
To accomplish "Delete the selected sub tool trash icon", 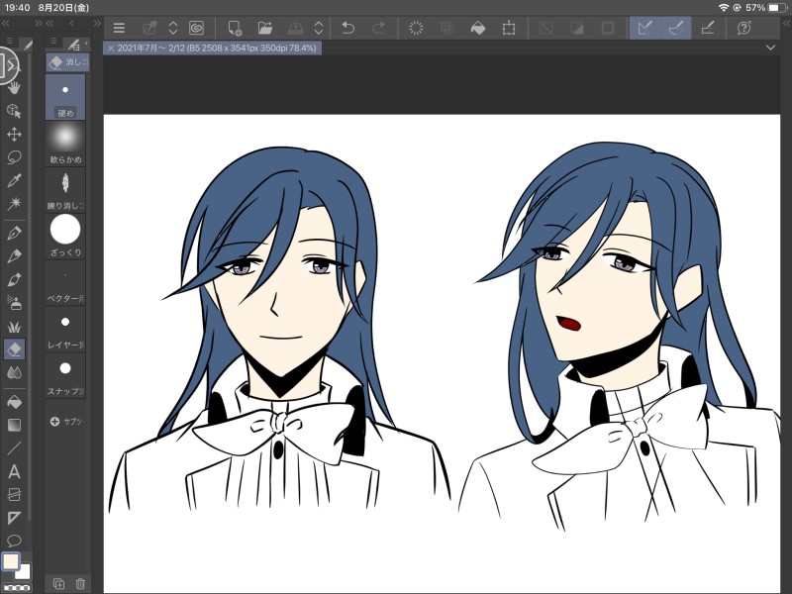I will 80,583.
